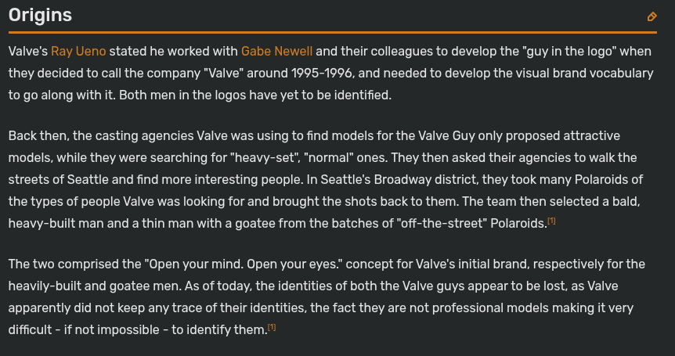675x356 pixels.
Task: Click the Origins section heading
Action: 41,15
